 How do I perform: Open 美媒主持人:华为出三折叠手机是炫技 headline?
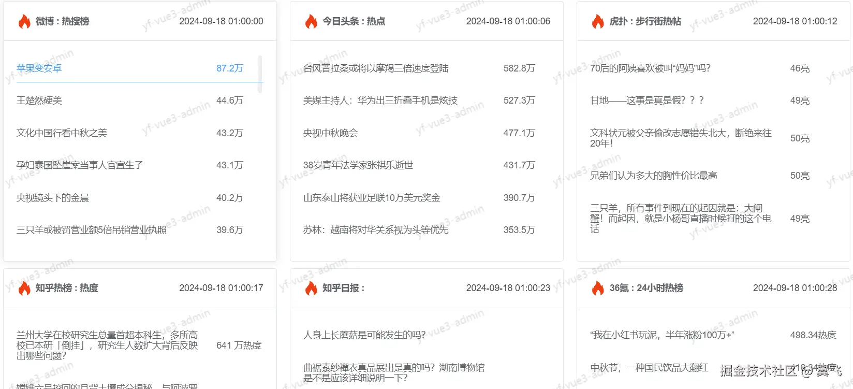(380, 100)
